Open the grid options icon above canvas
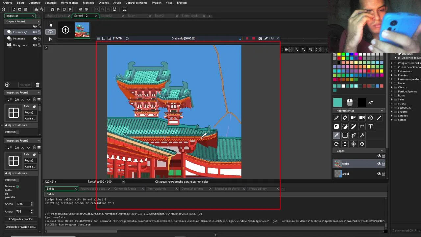 tap(287, 49)
